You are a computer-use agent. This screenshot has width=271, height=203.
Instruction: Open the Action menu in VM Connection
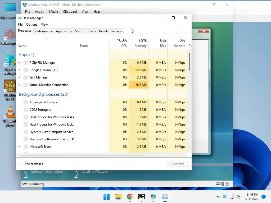click(x=39, y=12)
